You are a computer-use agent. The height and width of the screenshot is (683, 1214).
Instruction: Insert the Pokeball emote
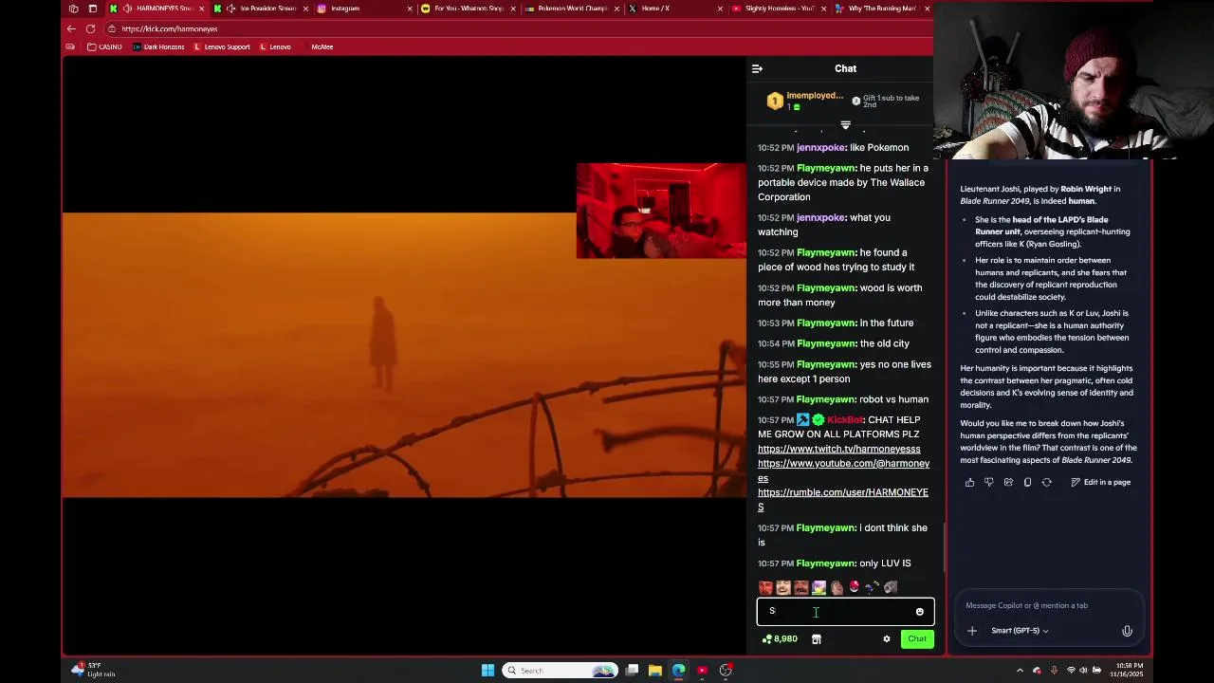[x=854, y=588]
